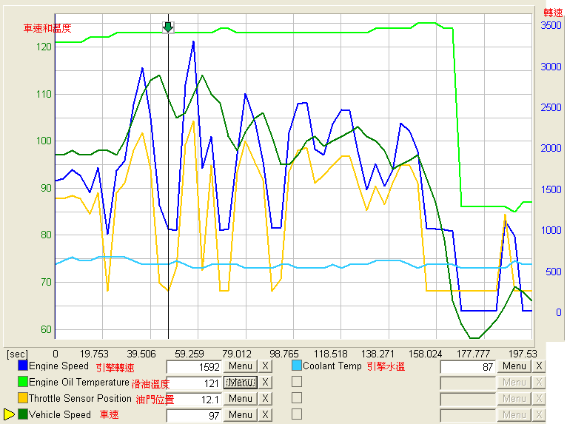Open Menu for Vehicle Speed
Screen dimensions: 567x424
[x=241, y=415]
